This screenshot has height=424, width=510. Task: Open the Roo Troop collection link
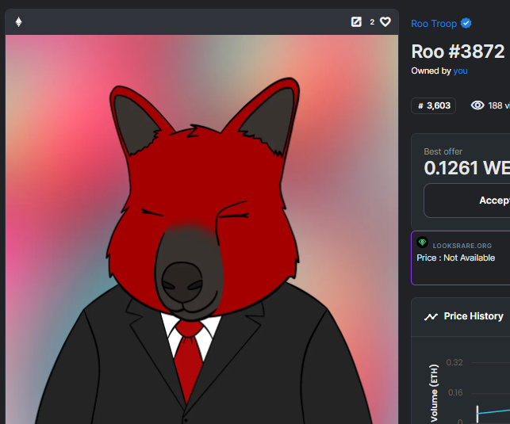(x=434, y=24)
